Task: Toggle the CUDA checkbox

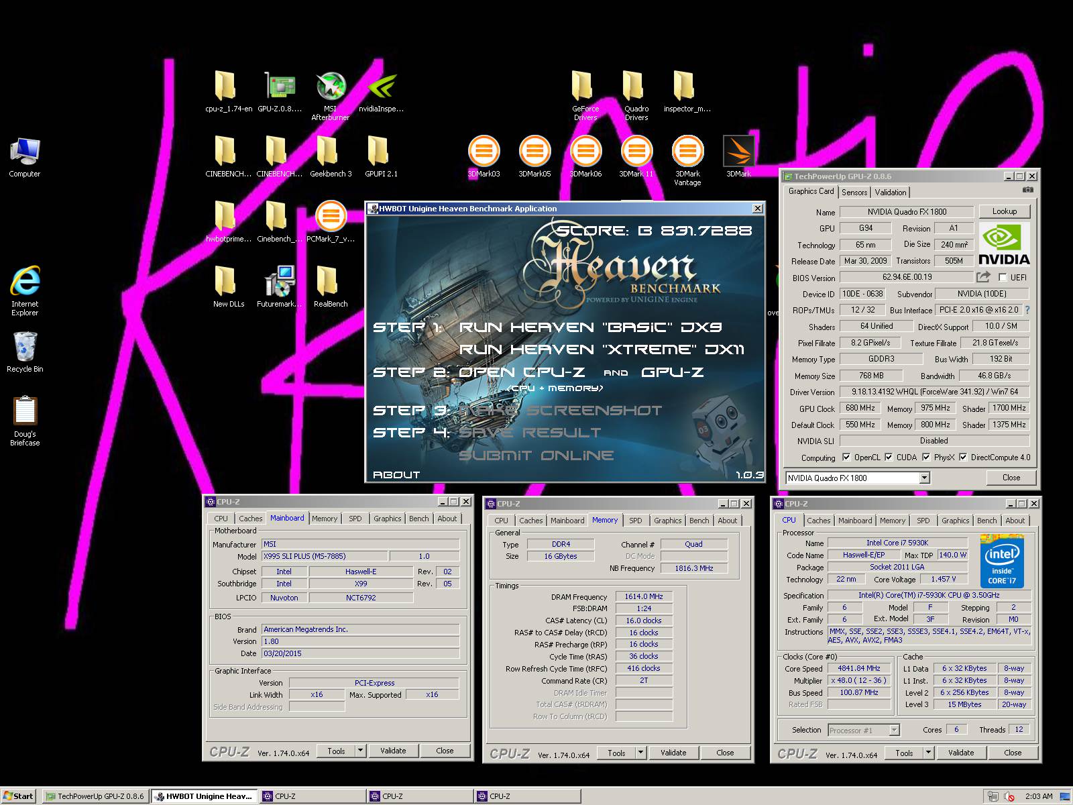Action: tap(889, 458)
